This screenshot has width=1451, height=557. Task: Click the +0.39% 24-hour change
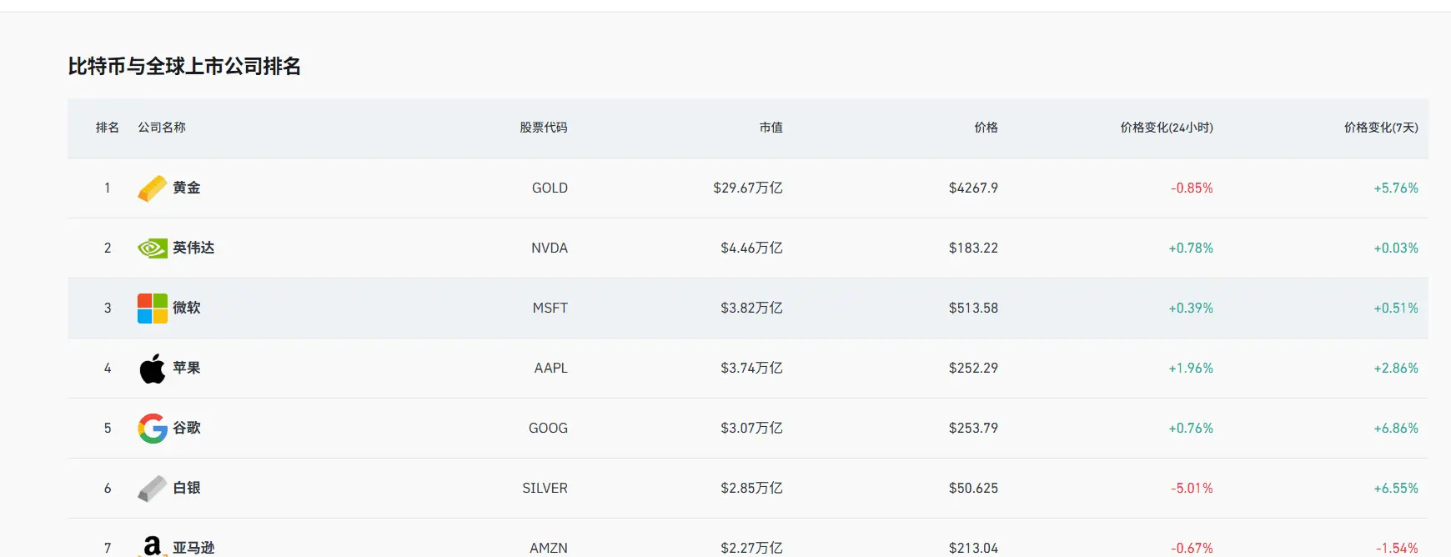click(x=1191, y=309)
